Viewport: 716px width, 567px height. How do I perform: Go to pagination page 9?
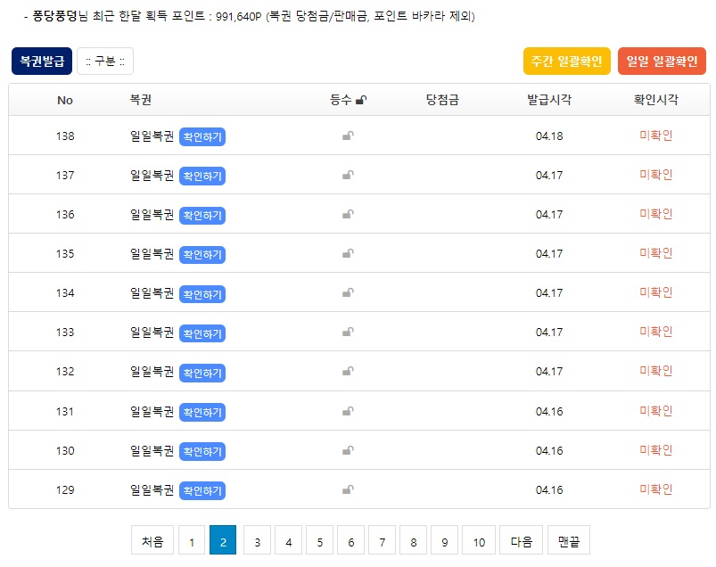(444, 540)
